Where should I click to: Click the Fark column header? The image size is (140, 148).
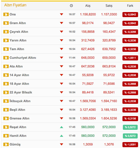pyautogui.click(x=130, y=6)
